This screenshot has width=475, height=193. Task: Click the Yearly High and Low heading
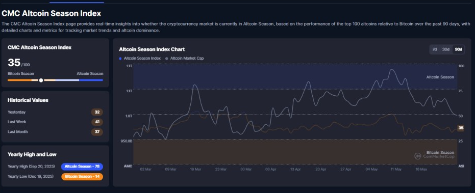pyautogui.click(x=32, y=154)
